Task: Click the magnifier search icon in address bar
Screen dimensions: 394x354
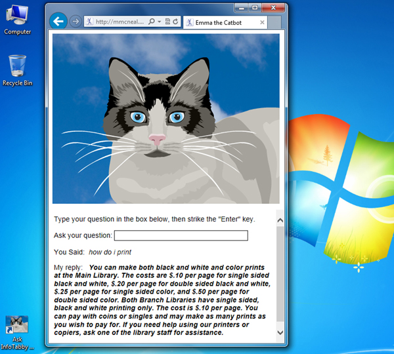Action: click(x=152, y=22)
